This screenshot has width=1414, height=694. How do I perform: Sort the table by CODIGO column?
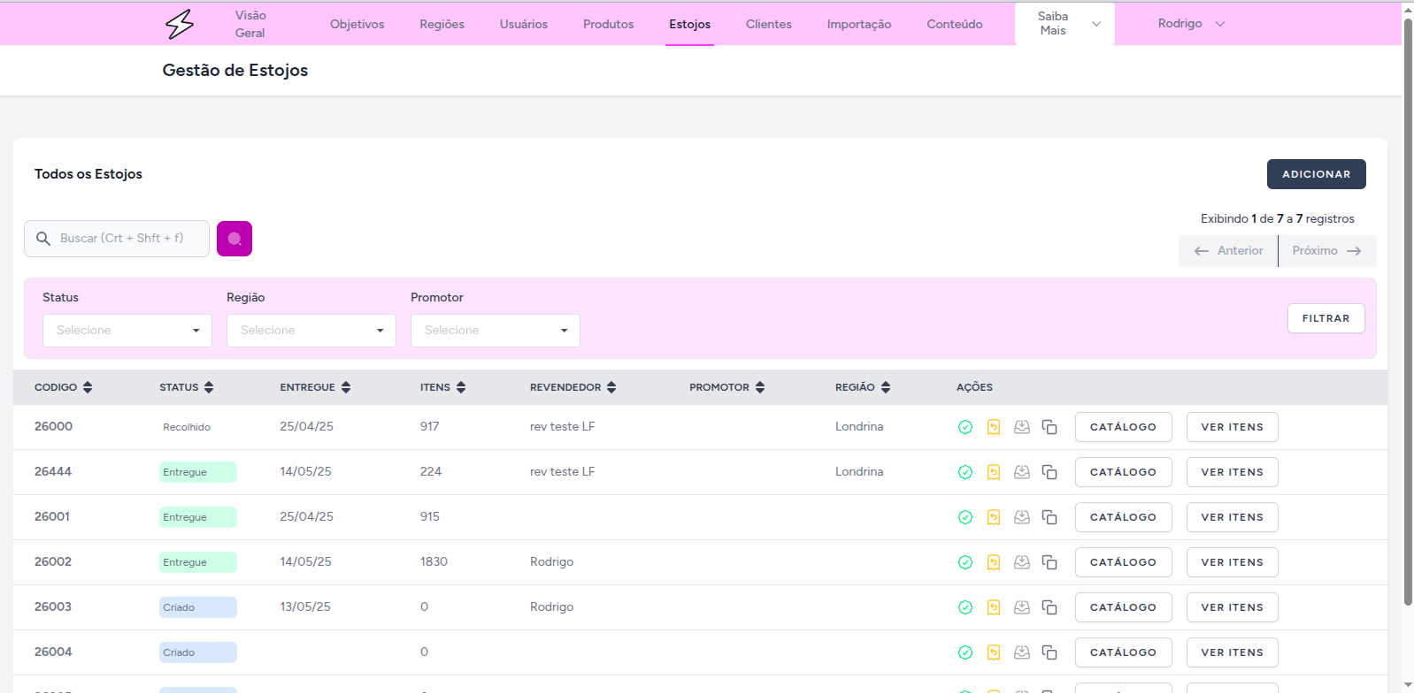click(x=64, y=387)
